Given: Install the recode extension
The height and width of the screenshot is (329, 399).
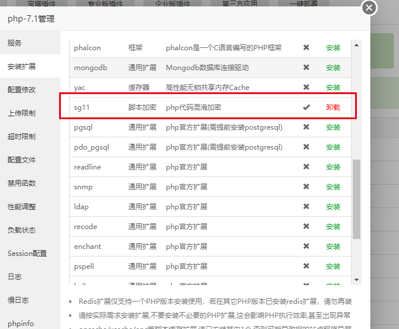Looking at the screenshot, I should [333, 227].
